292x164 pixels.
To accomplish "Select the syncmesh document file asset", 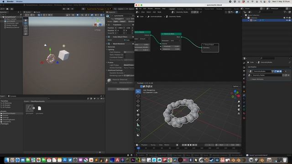I will (x=40, y=108).
